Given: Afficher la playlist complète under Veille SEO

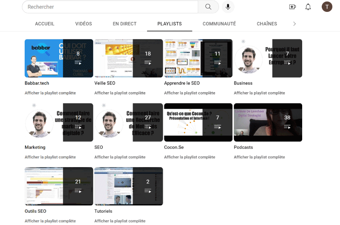Looking at the screenshot, I should (120, 93).
